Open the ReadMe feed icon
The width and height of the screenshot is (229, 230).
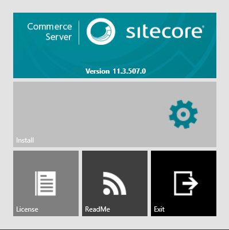coord(115,183)
